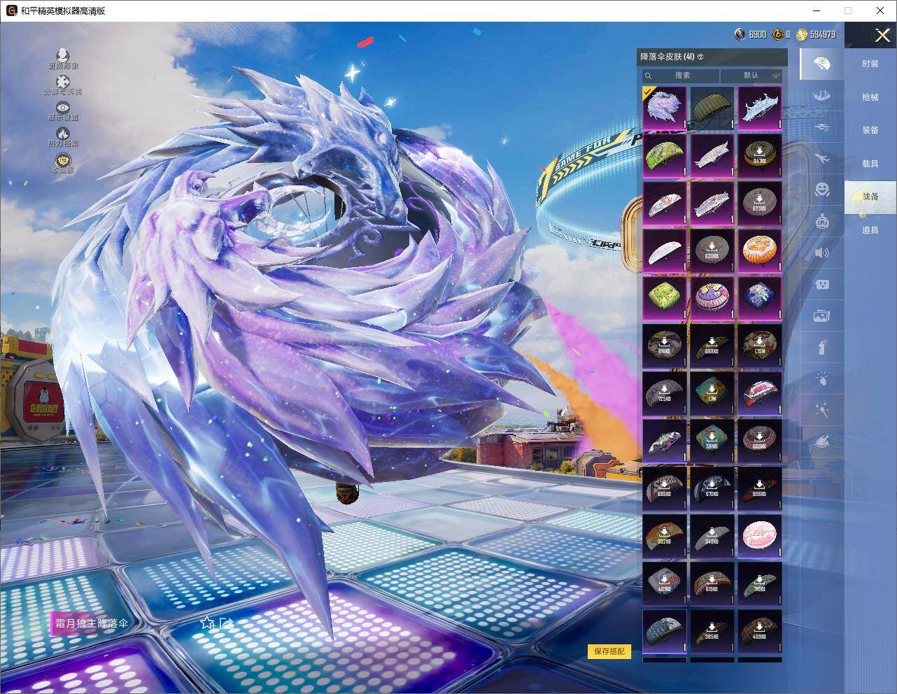Download the 381KB parachute skin

pos(712,441)
